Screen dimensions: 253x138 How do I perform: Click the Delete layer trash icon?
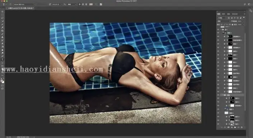[242, 127]
